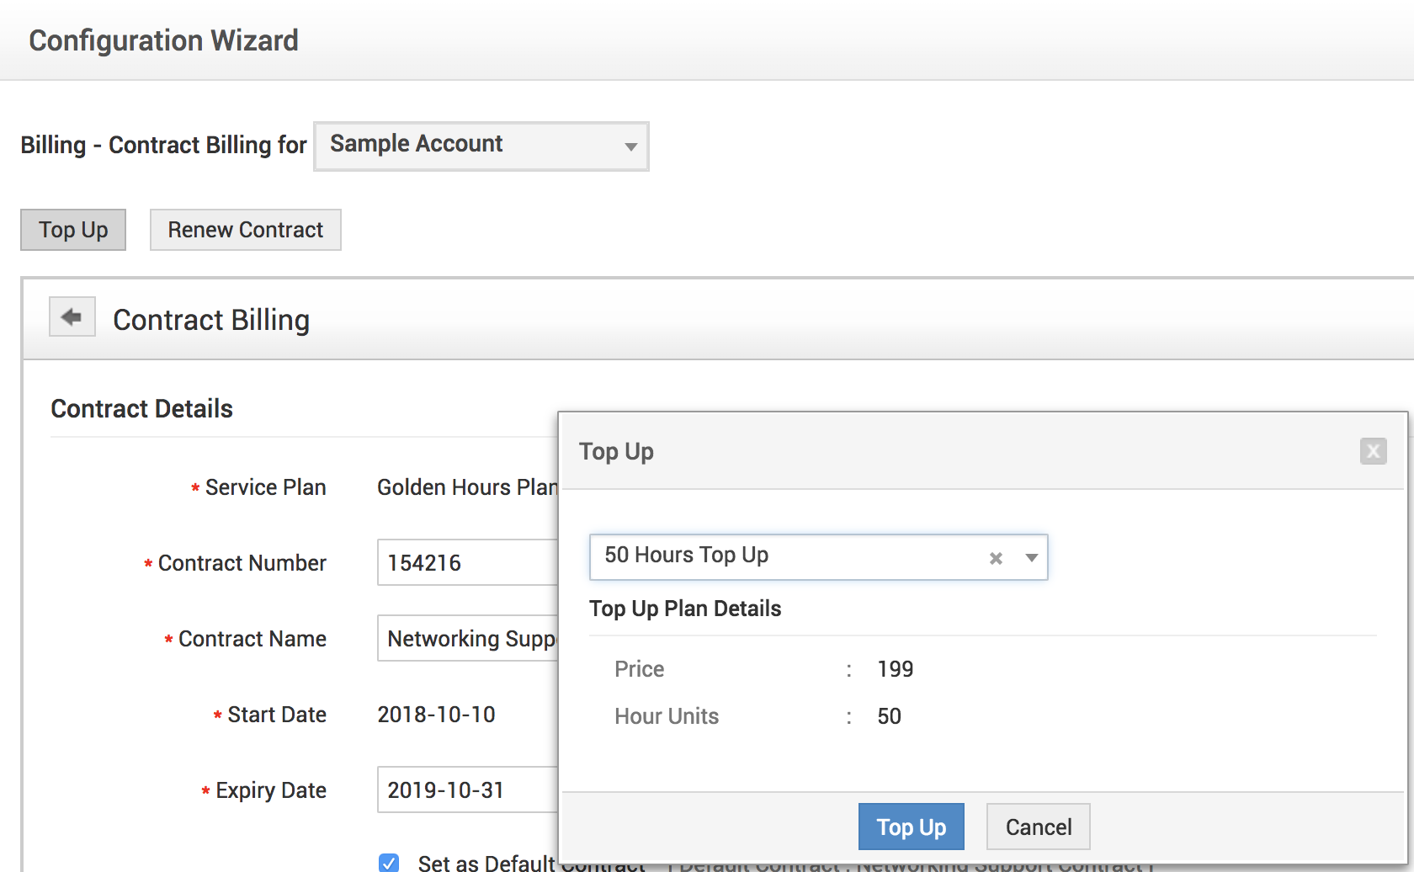Open the Sample Account dropdown arrow
Screen dimensions: 1414x872
(630, 146)
